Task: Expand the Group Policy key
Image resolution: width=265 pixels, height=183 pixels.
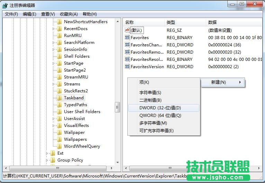Action: click(47, 161)
